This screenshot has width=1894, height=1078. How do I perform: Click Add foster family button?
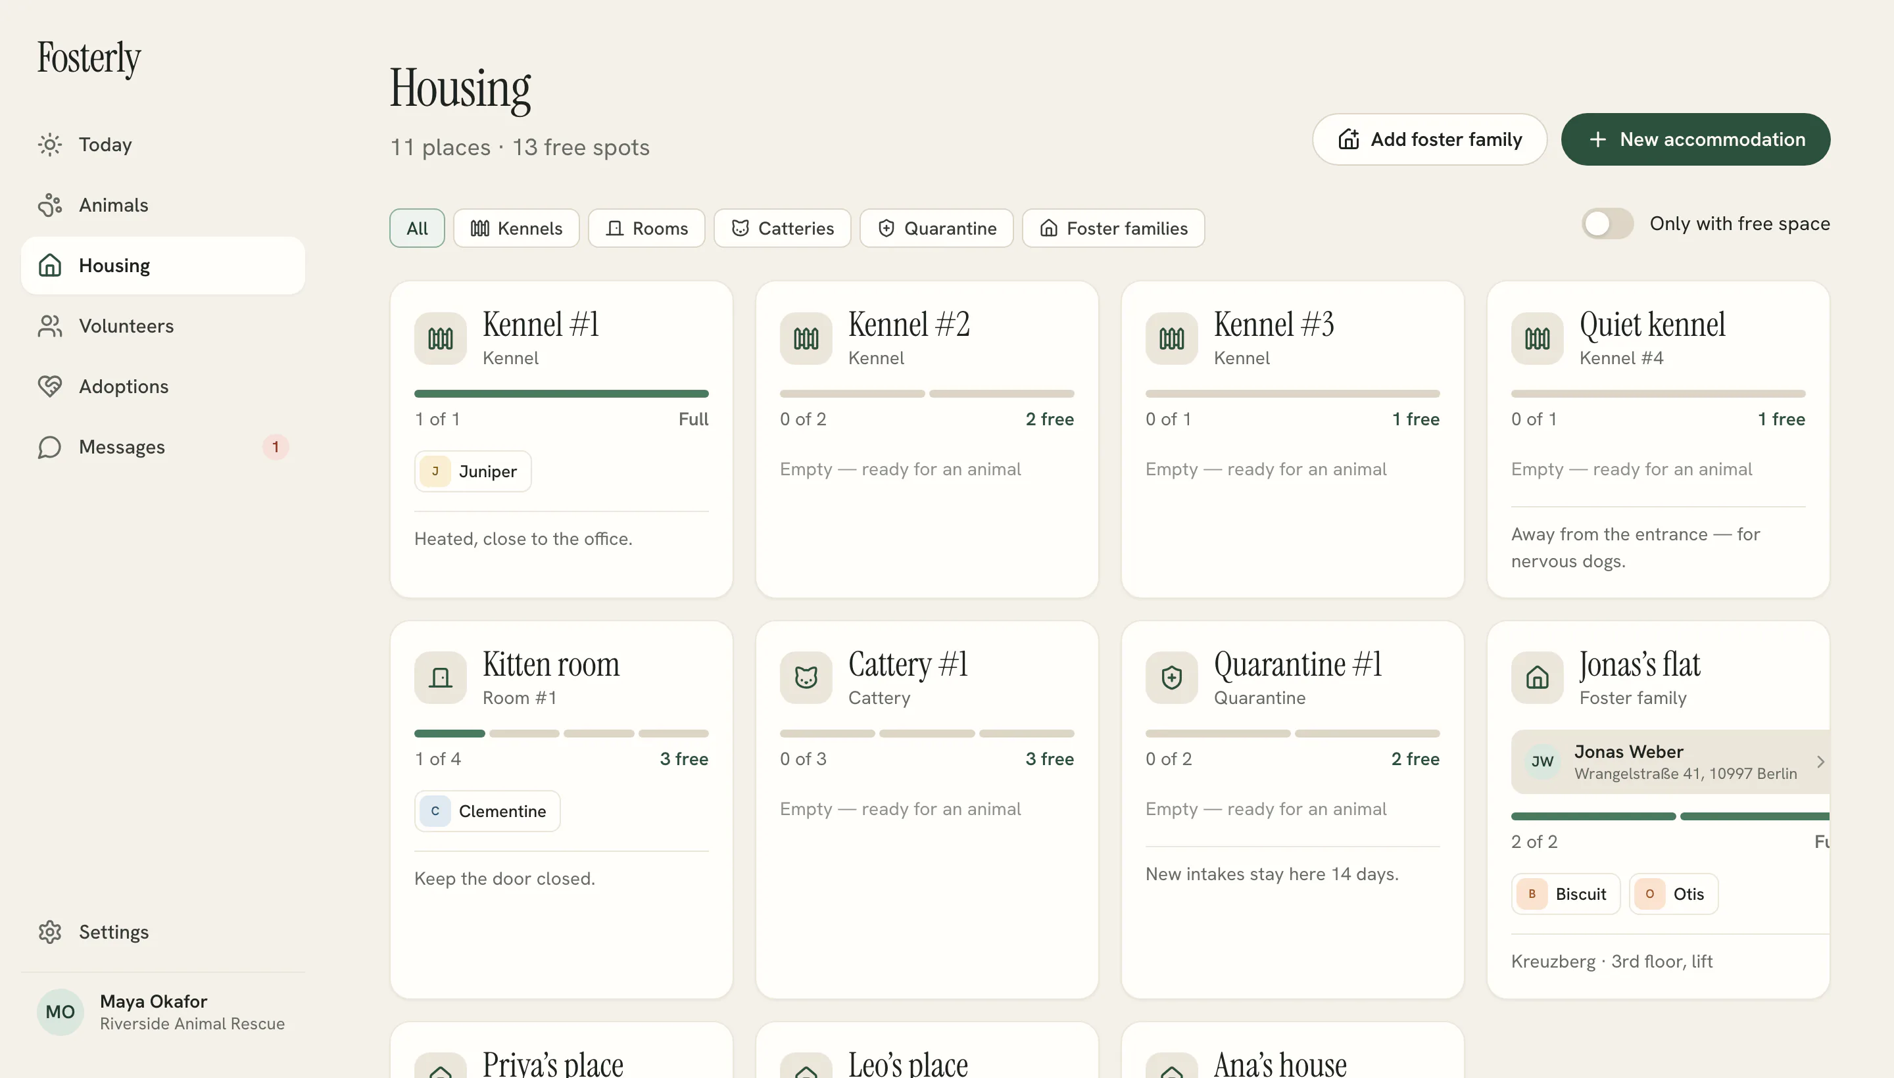pyautogui.click(x=1429, y=139)
